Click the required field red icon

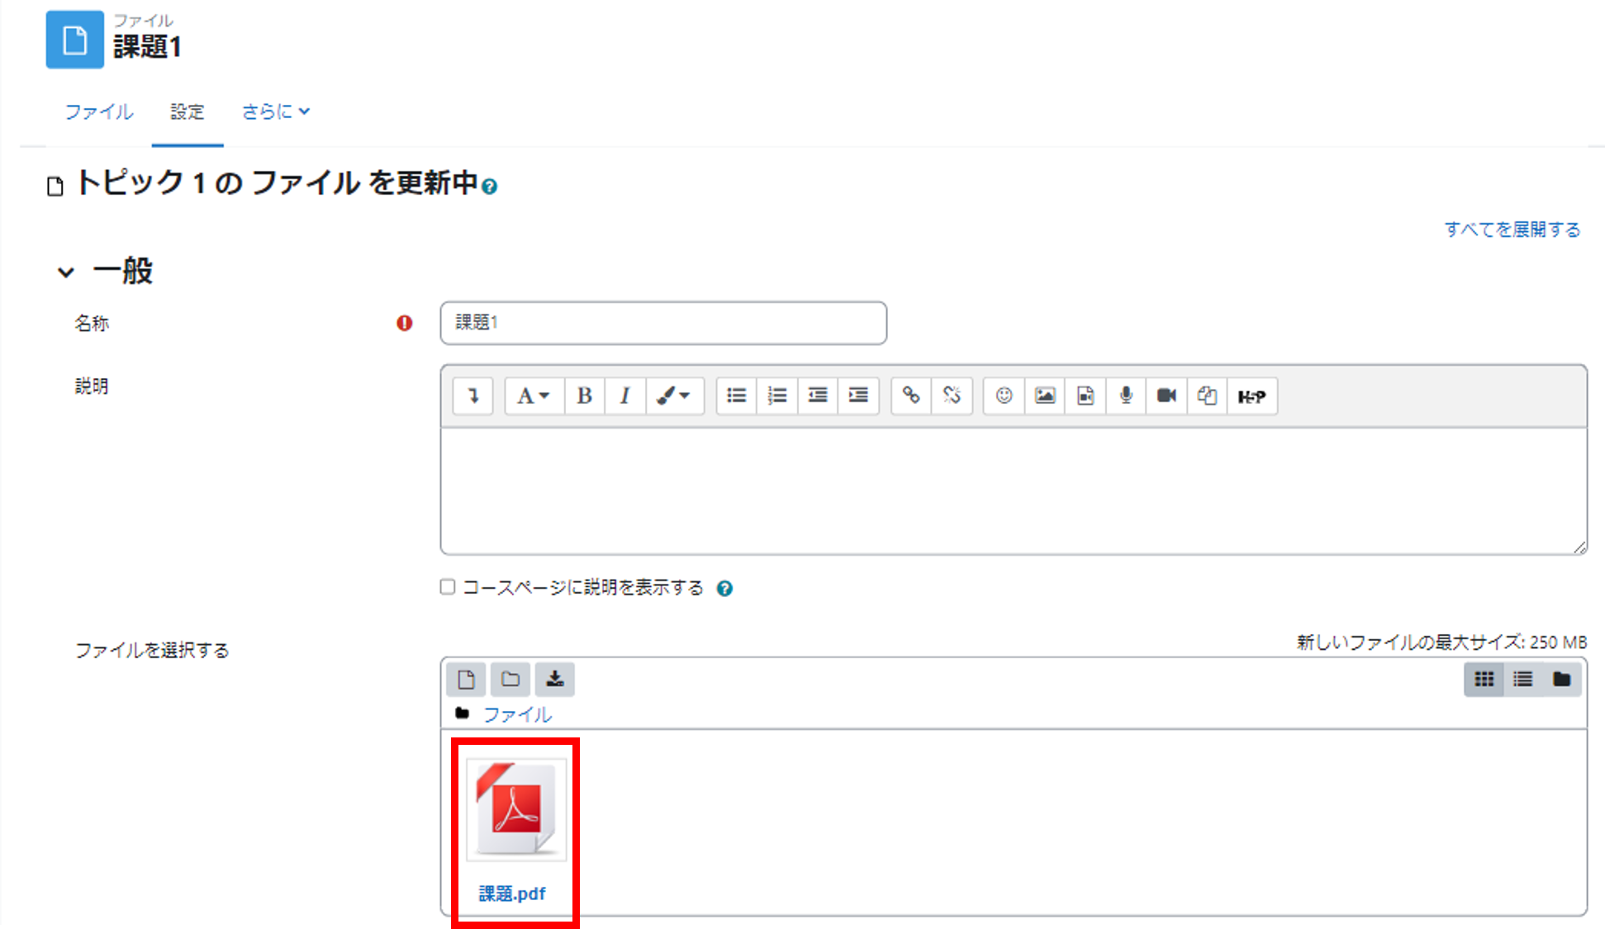click(x=404, y=323)
